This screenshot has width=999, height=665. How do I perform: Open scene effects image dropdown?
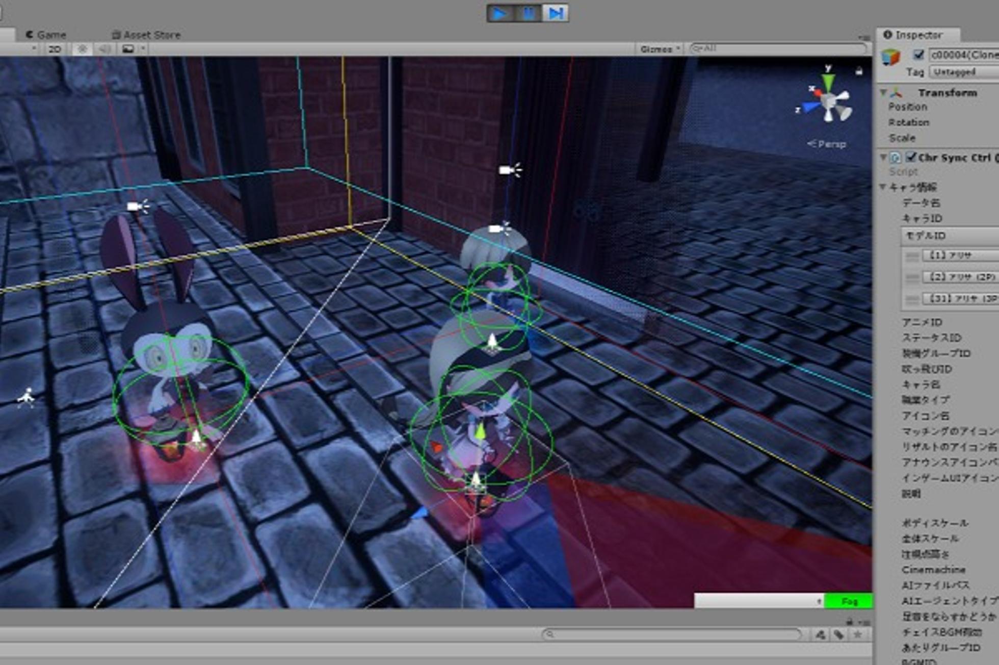click(128, 49)
